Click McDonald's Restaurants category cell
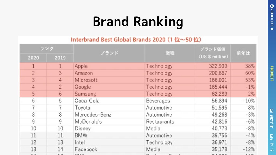 click(170, 122)
